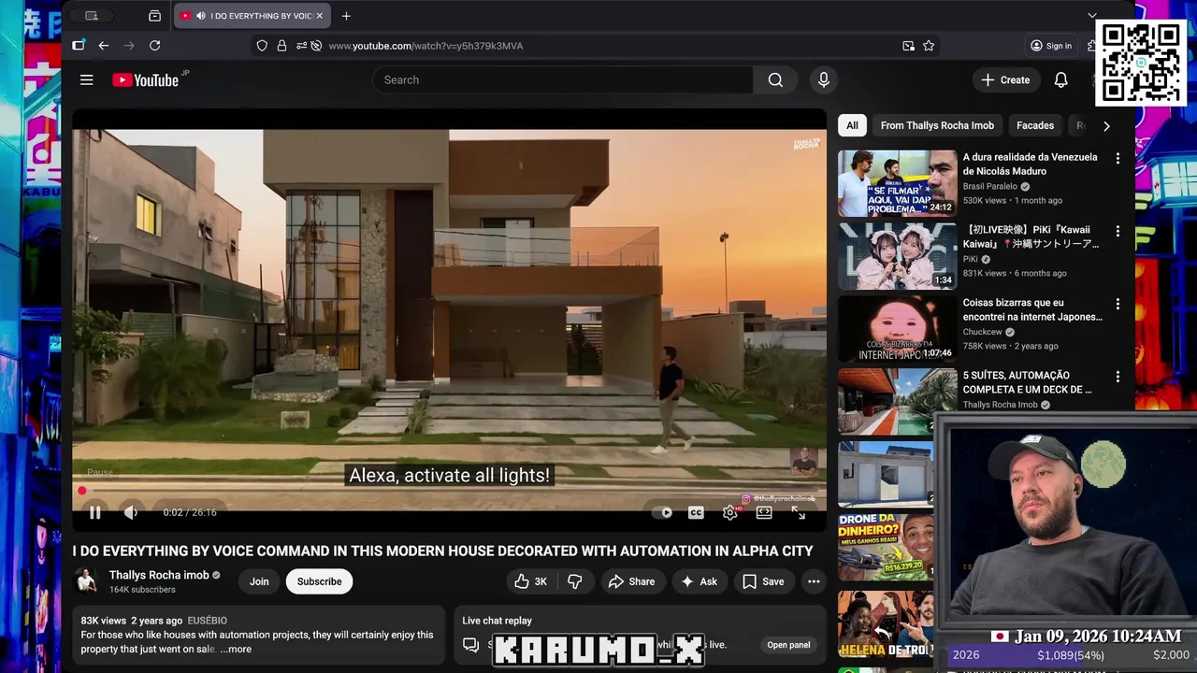Image resolution: width=1197 pixels, height=673 pixels.
Task: Start voice search with the microphone
Action: click(x=823, y=80)
